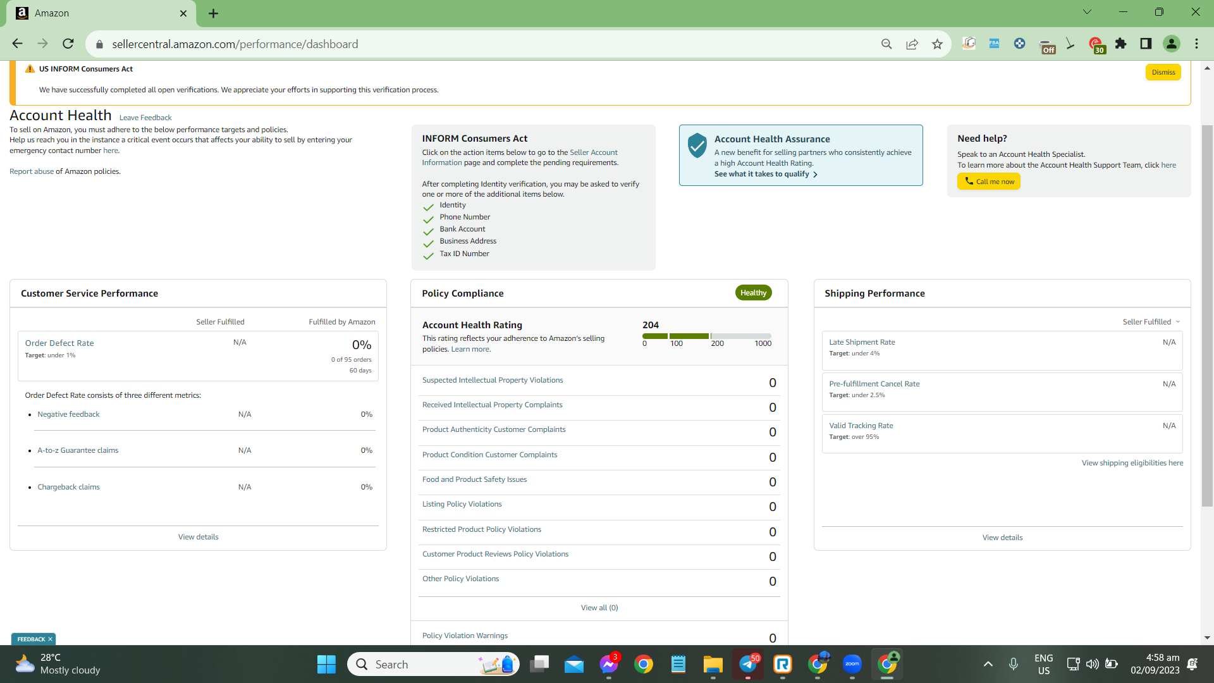Open Messenger from the taskbar

pyautogui.click(x=609, y=664)
